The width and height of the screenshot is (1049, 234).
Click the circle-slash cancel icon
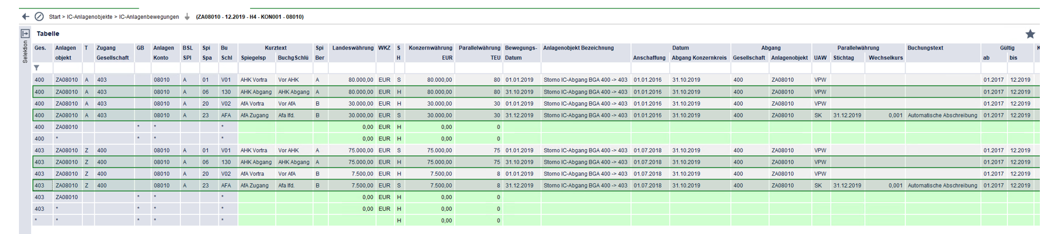[39, 16]
